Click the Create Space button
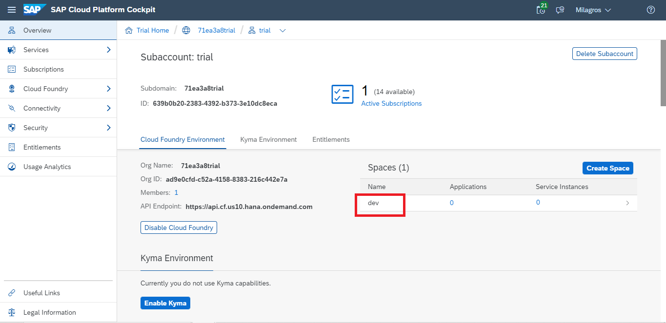Viewport: 666px width, 323px height. click(x=607, y=168)
